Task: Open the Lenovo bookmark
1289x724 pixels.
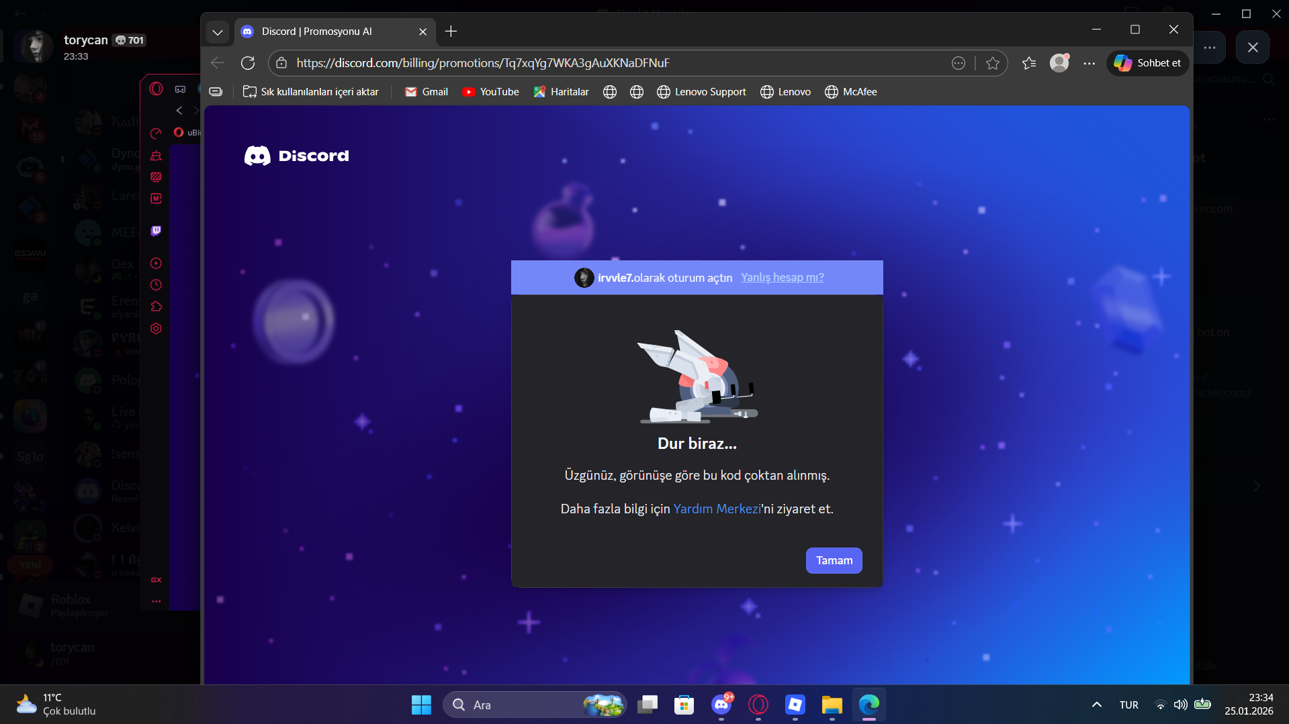Action: click(x=785, y=92)
